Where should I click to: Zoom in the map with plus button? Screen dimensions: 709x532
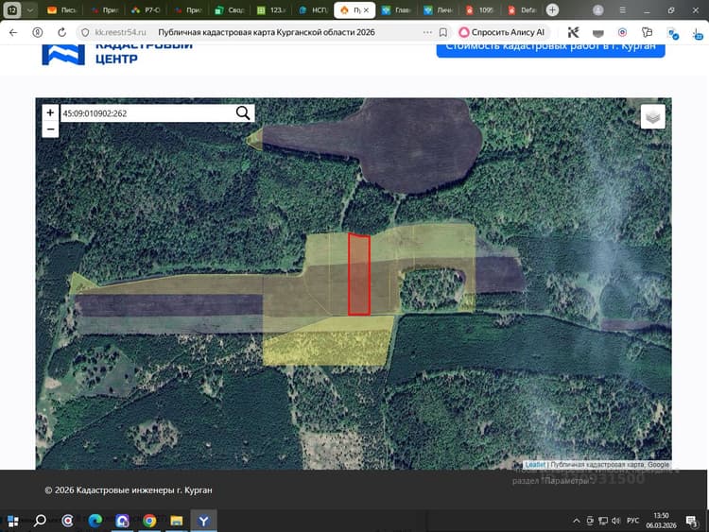pos(50,112)
